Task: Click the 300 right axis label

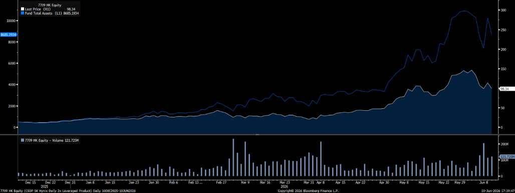Action: pyautogui.click(x=503, y=11)
